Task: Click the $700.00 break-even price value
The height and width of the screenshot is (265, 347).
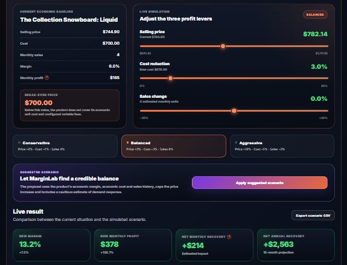Action: click(39, 103)
